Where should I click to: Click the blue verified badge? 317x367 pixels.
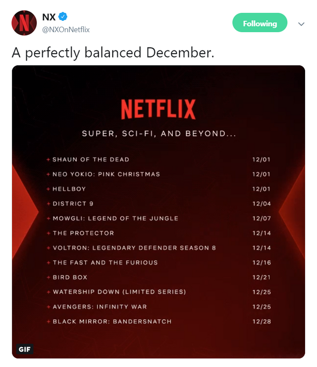point(63,16)
